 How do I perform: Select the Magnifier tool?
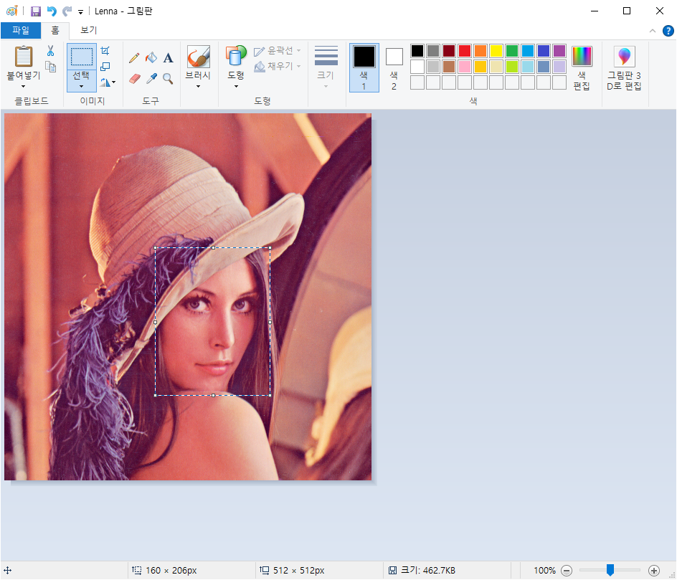[168, 79]
